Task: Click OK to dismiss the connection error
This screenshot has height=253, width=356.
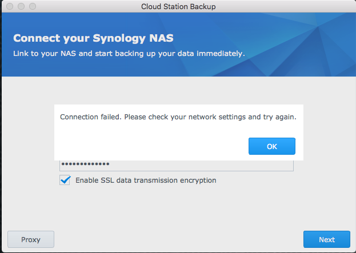Action: click(x=271, y=146)
